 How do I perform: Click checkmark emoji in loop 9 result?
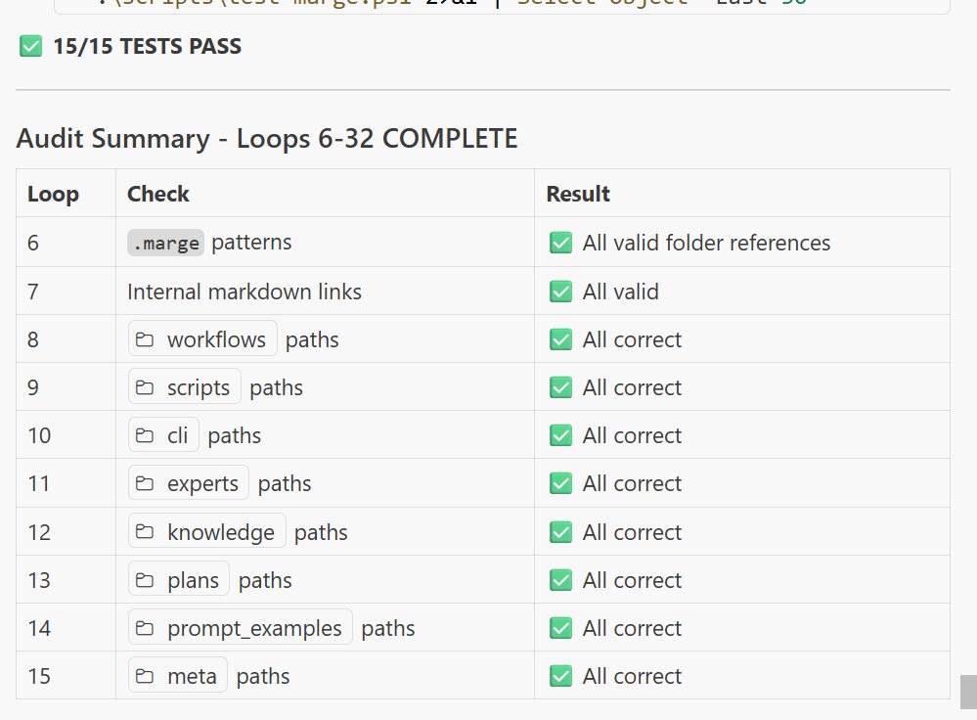(x=560, y=387)
